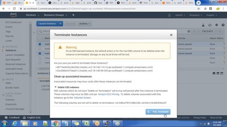Select Instances in sidebar
This screenshot has width=227, height=127.
pos(11,50)
